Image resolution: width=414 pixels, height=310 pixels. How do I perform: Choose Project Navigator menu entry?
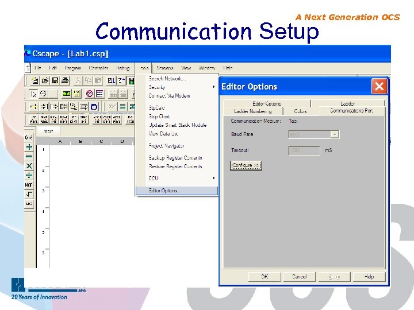click(177, 146)
